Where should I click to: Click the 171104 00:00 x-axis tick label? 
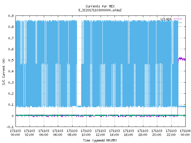pos(185,133)
